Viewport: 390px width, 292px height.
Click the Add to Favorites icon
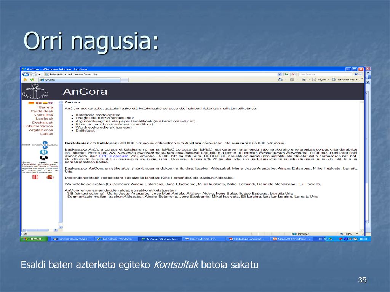click(x=32, y=79)
